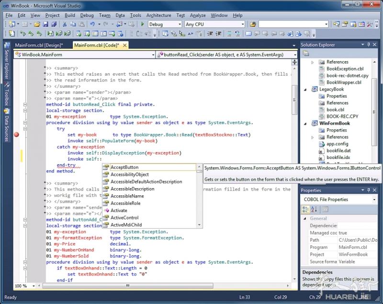The image size is (383, 304).
Task: Click the Find in Files icon
Action: pyautogui.click(x=253, y=24)
